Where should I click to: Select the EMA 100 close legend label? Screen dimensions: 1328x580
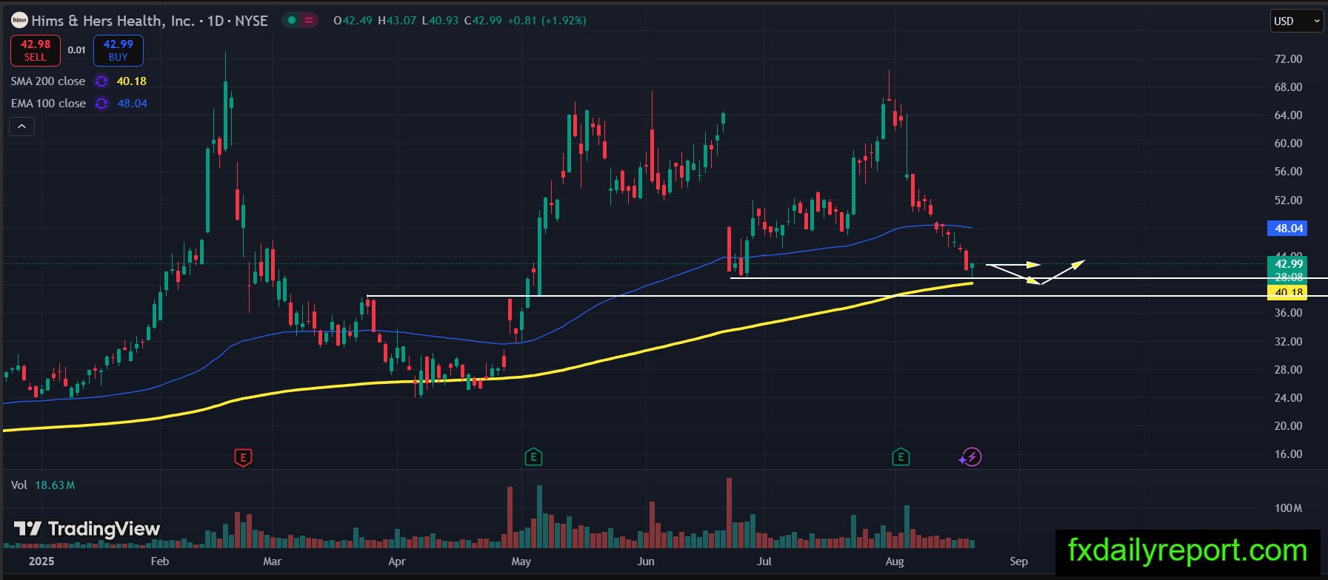click(x=48, y=104)
